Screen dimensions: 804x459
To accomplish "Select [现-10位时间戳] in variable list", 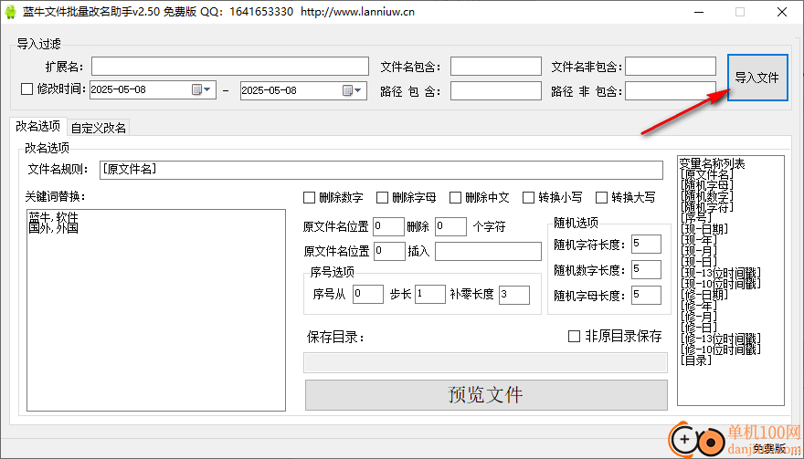I will pos(721,283).
